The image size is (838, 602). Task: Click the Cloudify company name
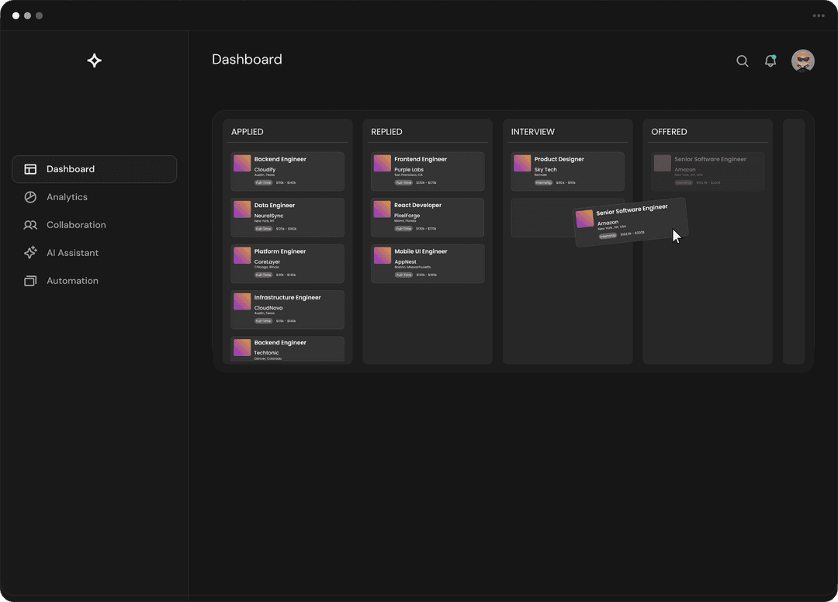coord(265,170)
